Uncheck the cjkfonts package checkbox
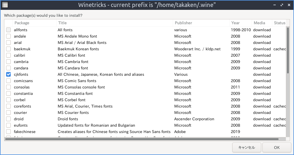The height and width of the screenshot is (155, 294). 8,74
